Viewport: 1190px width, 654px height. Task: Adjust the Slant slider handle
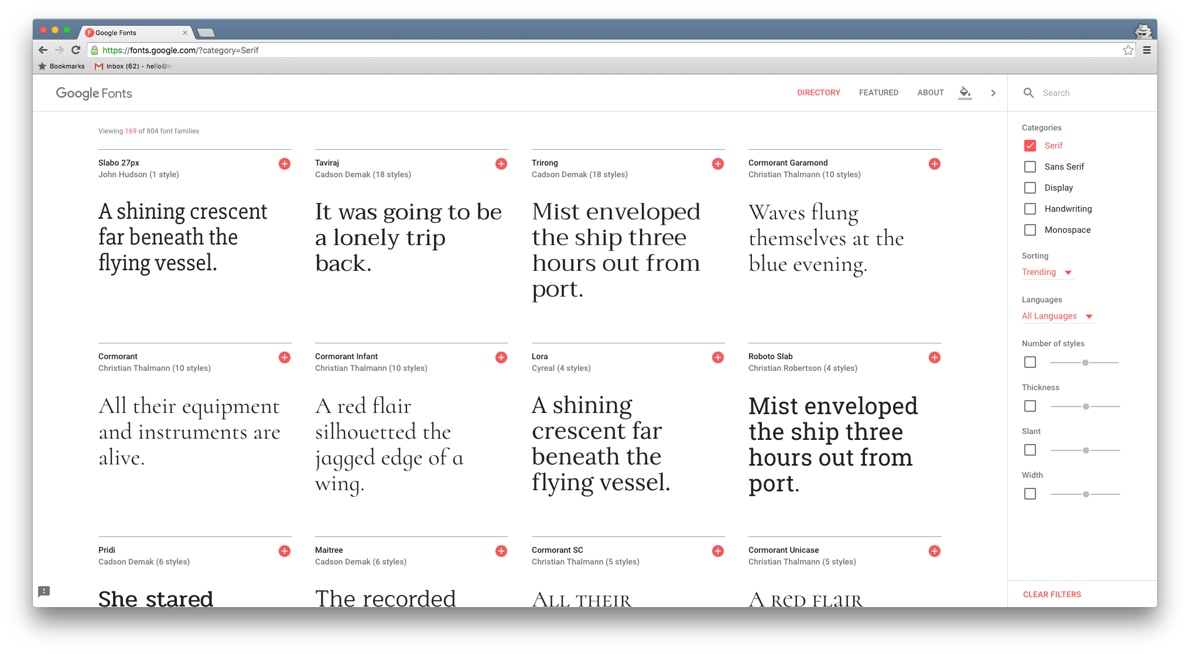(1086, 450)
